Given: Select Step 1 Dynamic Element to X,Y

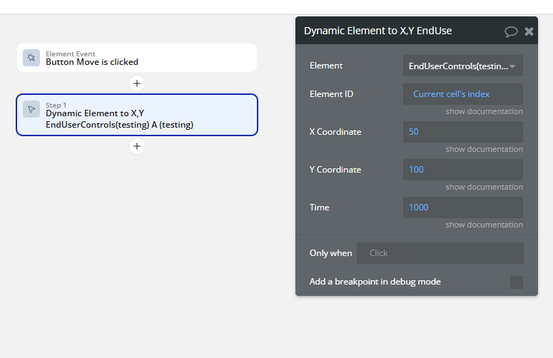Looking at the screenshot, I should click(x=137, y=115).
